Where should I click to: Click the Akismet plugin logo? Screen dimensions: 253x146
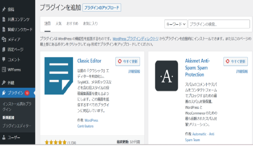pos(167,76)
